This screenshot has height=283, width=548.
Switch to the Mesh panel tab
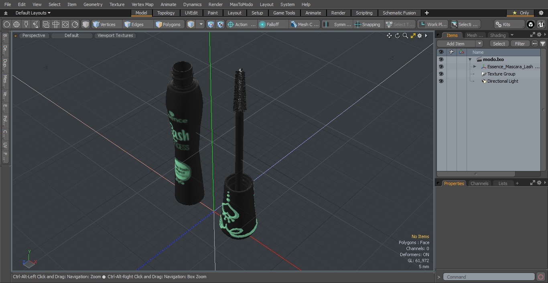(x=475, y=35)
